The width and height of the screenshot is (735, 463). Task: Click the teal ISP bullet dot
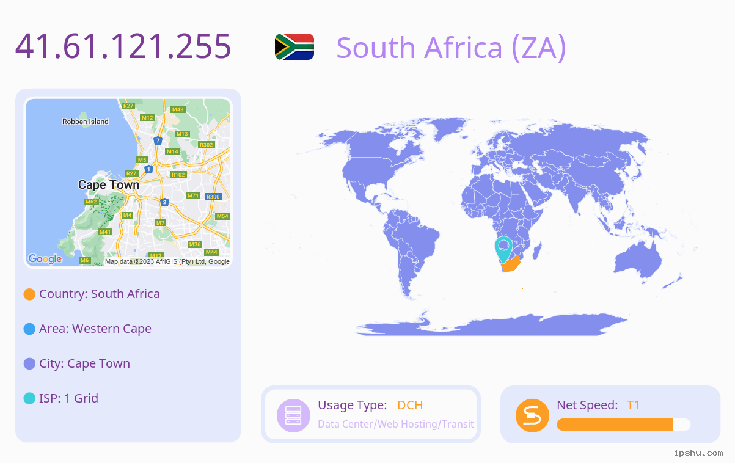(29, 398)
